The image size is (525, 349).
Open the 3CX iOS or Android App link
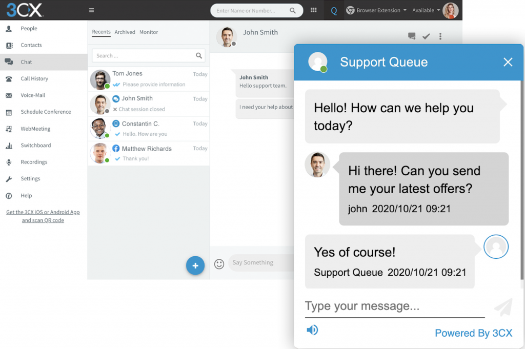[43, 216]
